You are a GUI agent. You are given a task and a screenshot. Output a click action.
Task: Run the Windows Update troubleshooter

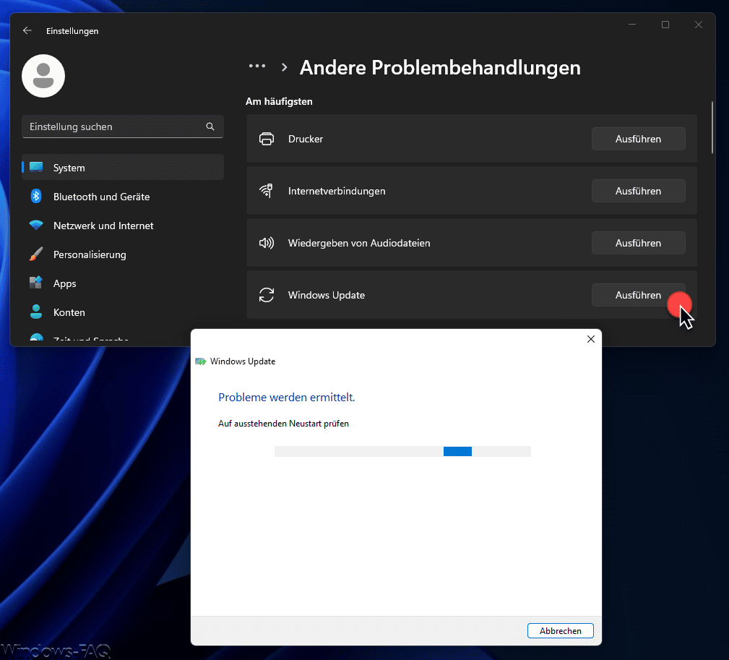click(x=638, y=295)
